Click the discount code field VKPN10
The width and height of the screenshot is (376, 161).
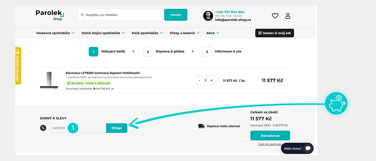coord(78,128)
